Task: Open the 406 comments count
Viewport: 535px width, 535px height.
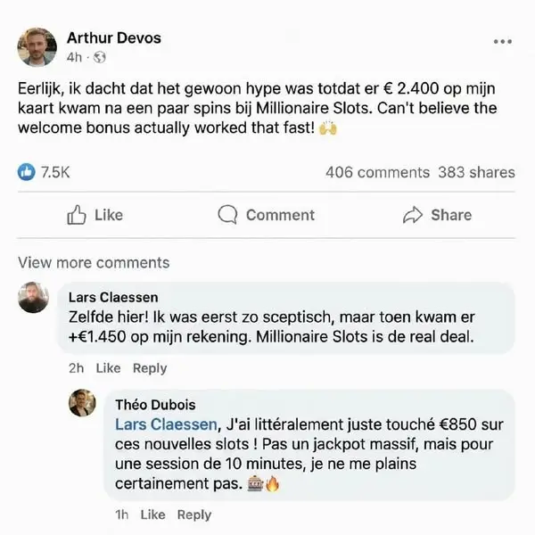Action: point(378,172)
